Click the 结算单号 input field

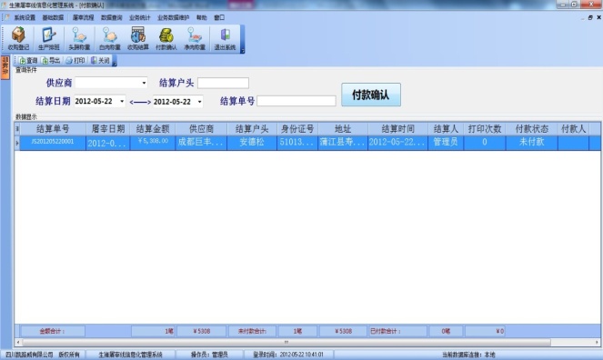click(296, 101)
